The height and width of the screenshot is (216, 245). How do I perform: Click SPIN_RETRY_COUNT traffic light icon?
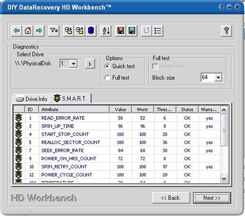19,167
